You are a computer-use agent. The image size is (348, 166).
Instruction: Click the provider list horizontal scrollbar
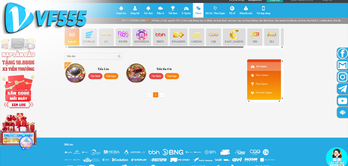[x=156, y=47]
